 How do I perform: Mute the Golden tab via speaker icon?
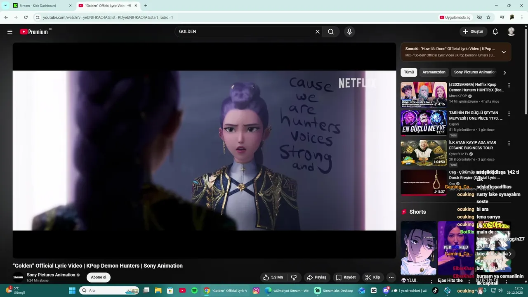(x=129, y=6)
